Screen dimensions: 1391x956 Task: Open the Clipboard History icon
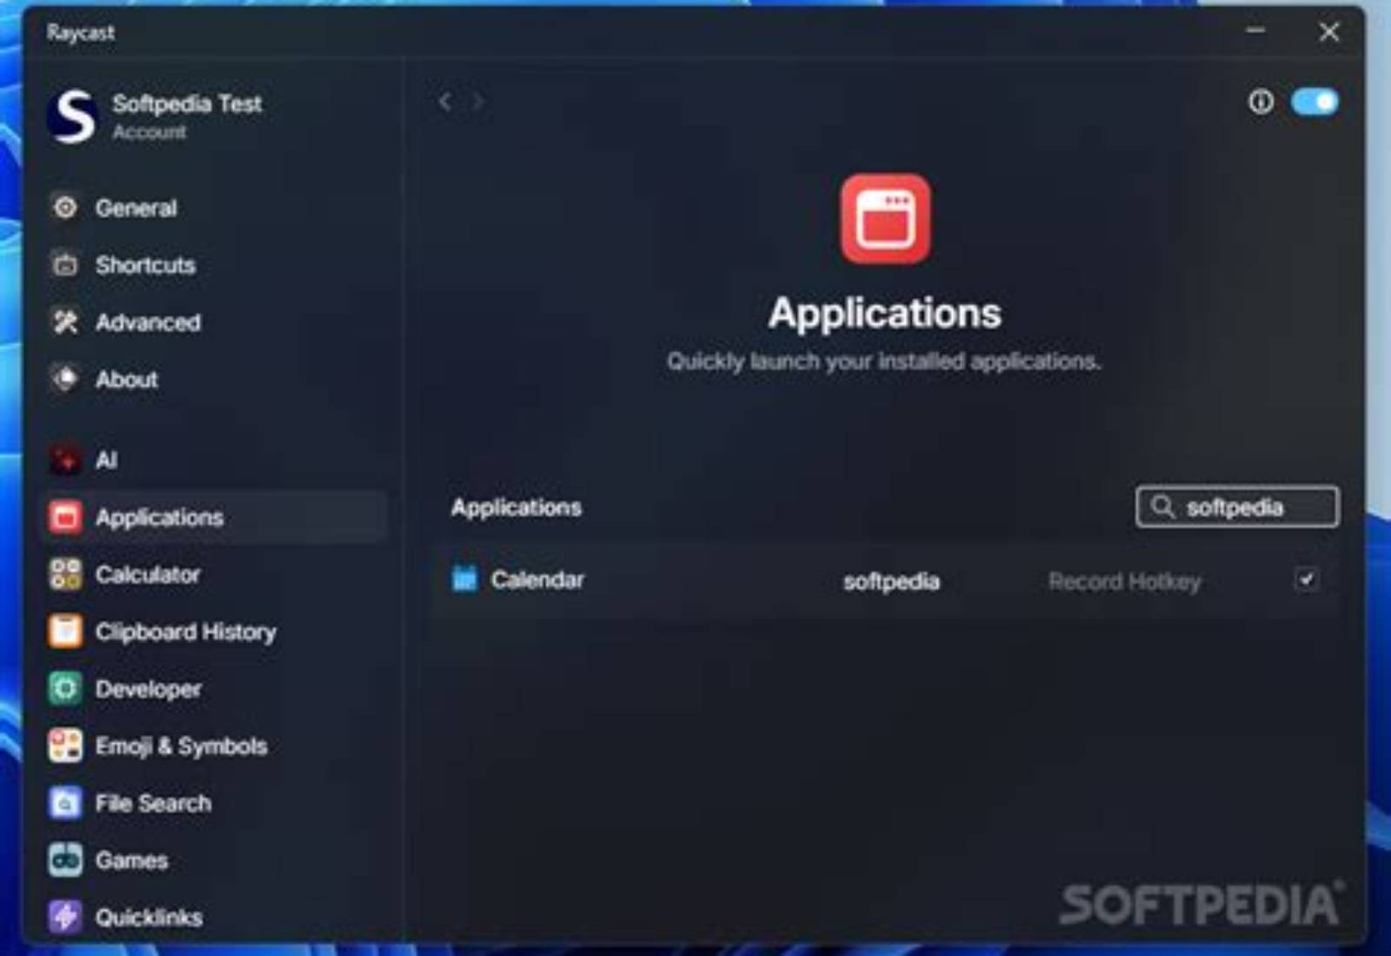(65, 631)
